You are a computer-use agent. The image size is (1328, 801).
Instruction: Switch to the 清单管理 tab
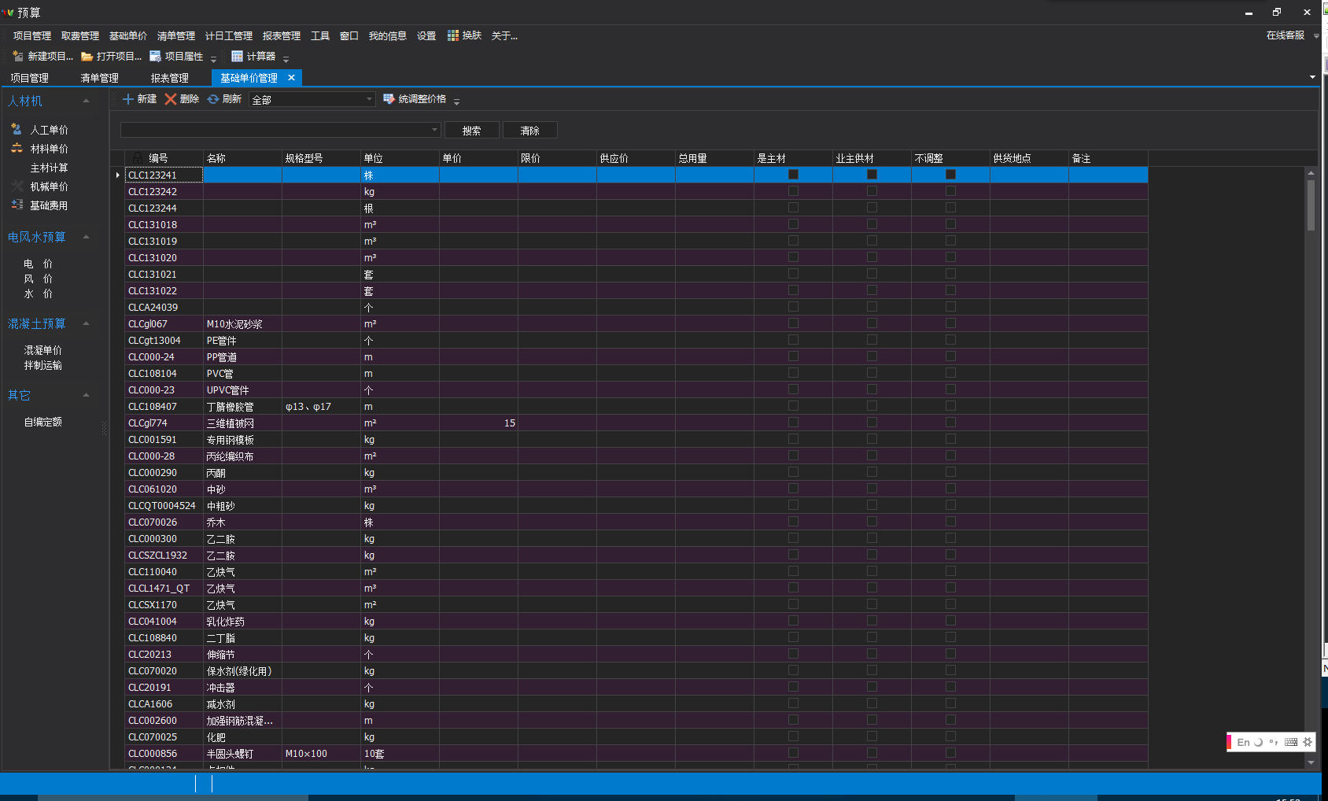(x=99, y=78)
